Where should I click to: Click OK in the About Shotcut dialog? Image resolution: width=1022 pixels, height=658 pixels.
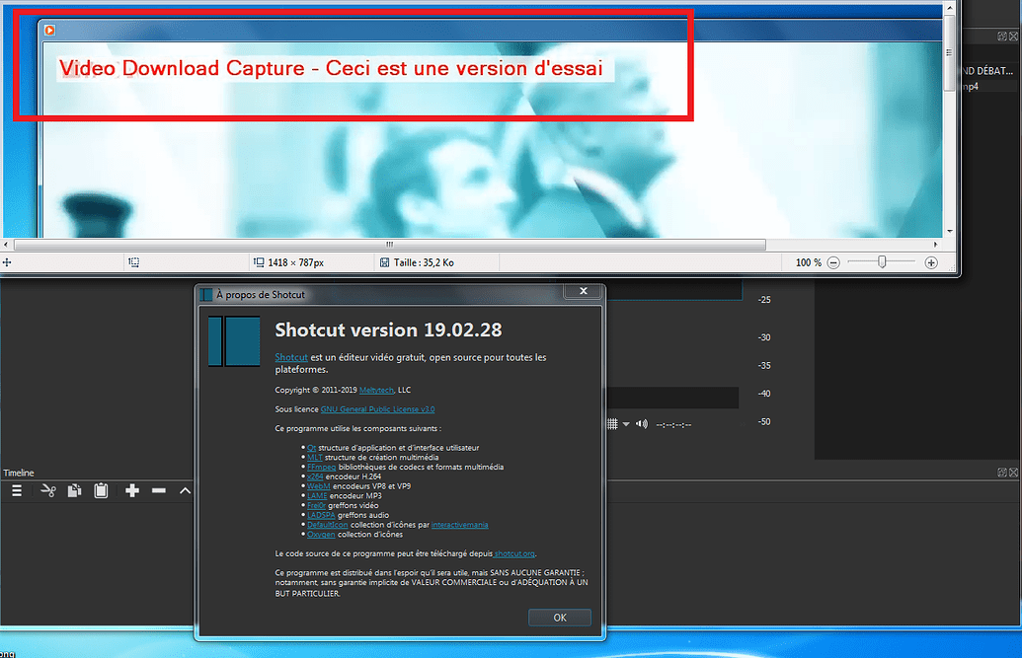coord(559,618)
